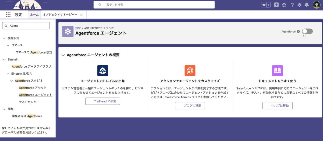Click the Quick Find box containing Agent
The width and height of the screenshot is (323, 141).
pyautogui.click(x=26, y=26)
